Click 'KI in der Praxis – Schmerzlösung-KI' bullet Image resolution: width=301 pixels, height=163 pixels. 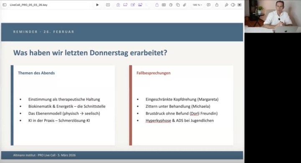pos(59,121)
